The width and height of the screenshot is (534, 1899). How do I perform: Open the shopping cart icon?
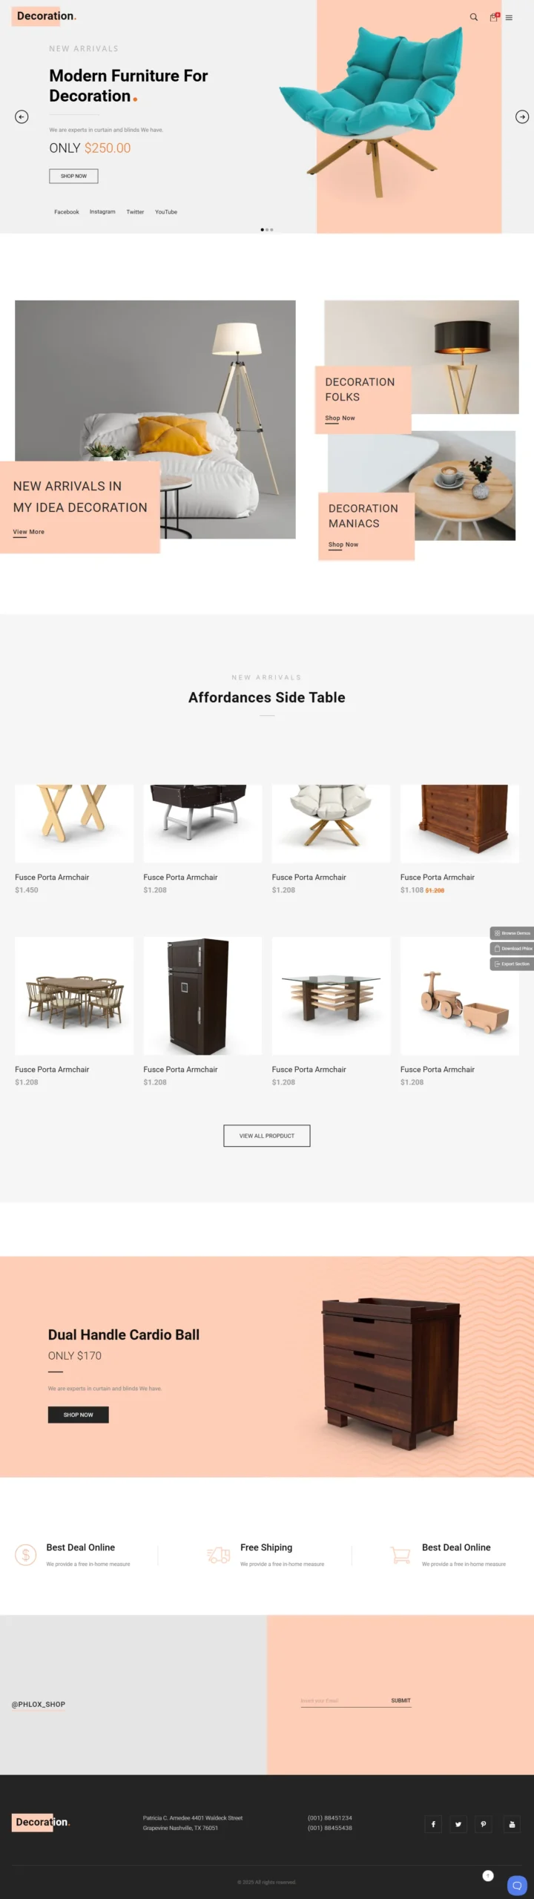494,17
